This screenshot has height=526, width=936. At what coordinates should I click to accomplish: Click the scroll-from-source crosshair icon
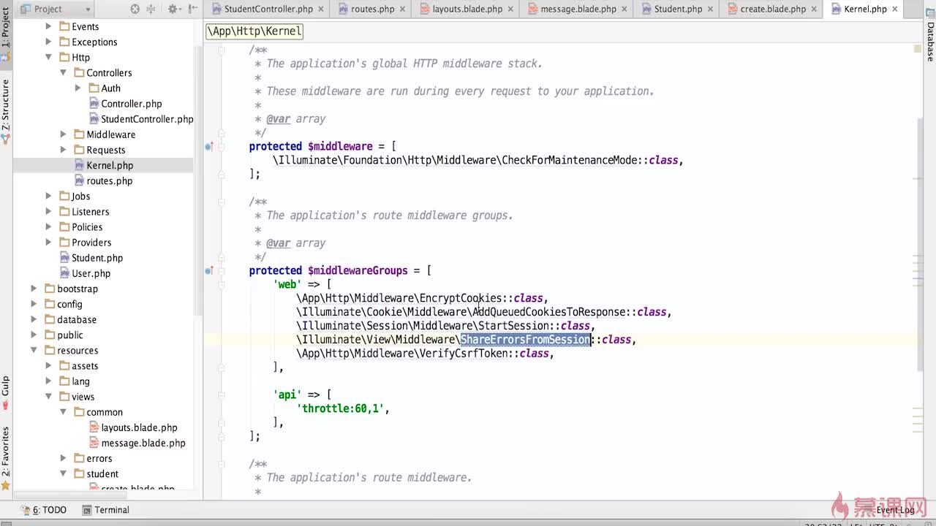[x=135, y=9]
